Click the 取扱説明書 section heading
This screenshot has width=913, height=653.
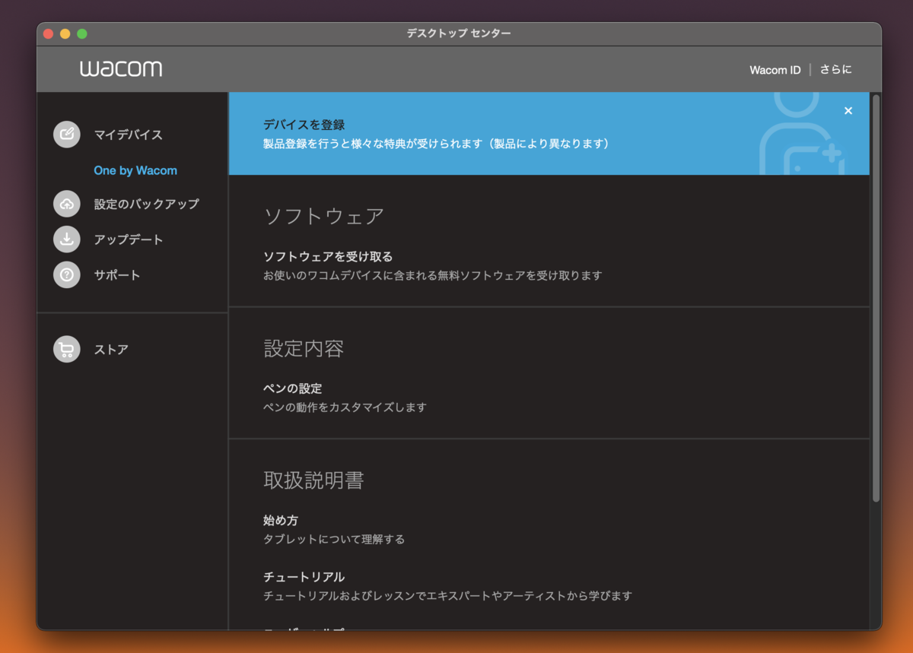314,480
